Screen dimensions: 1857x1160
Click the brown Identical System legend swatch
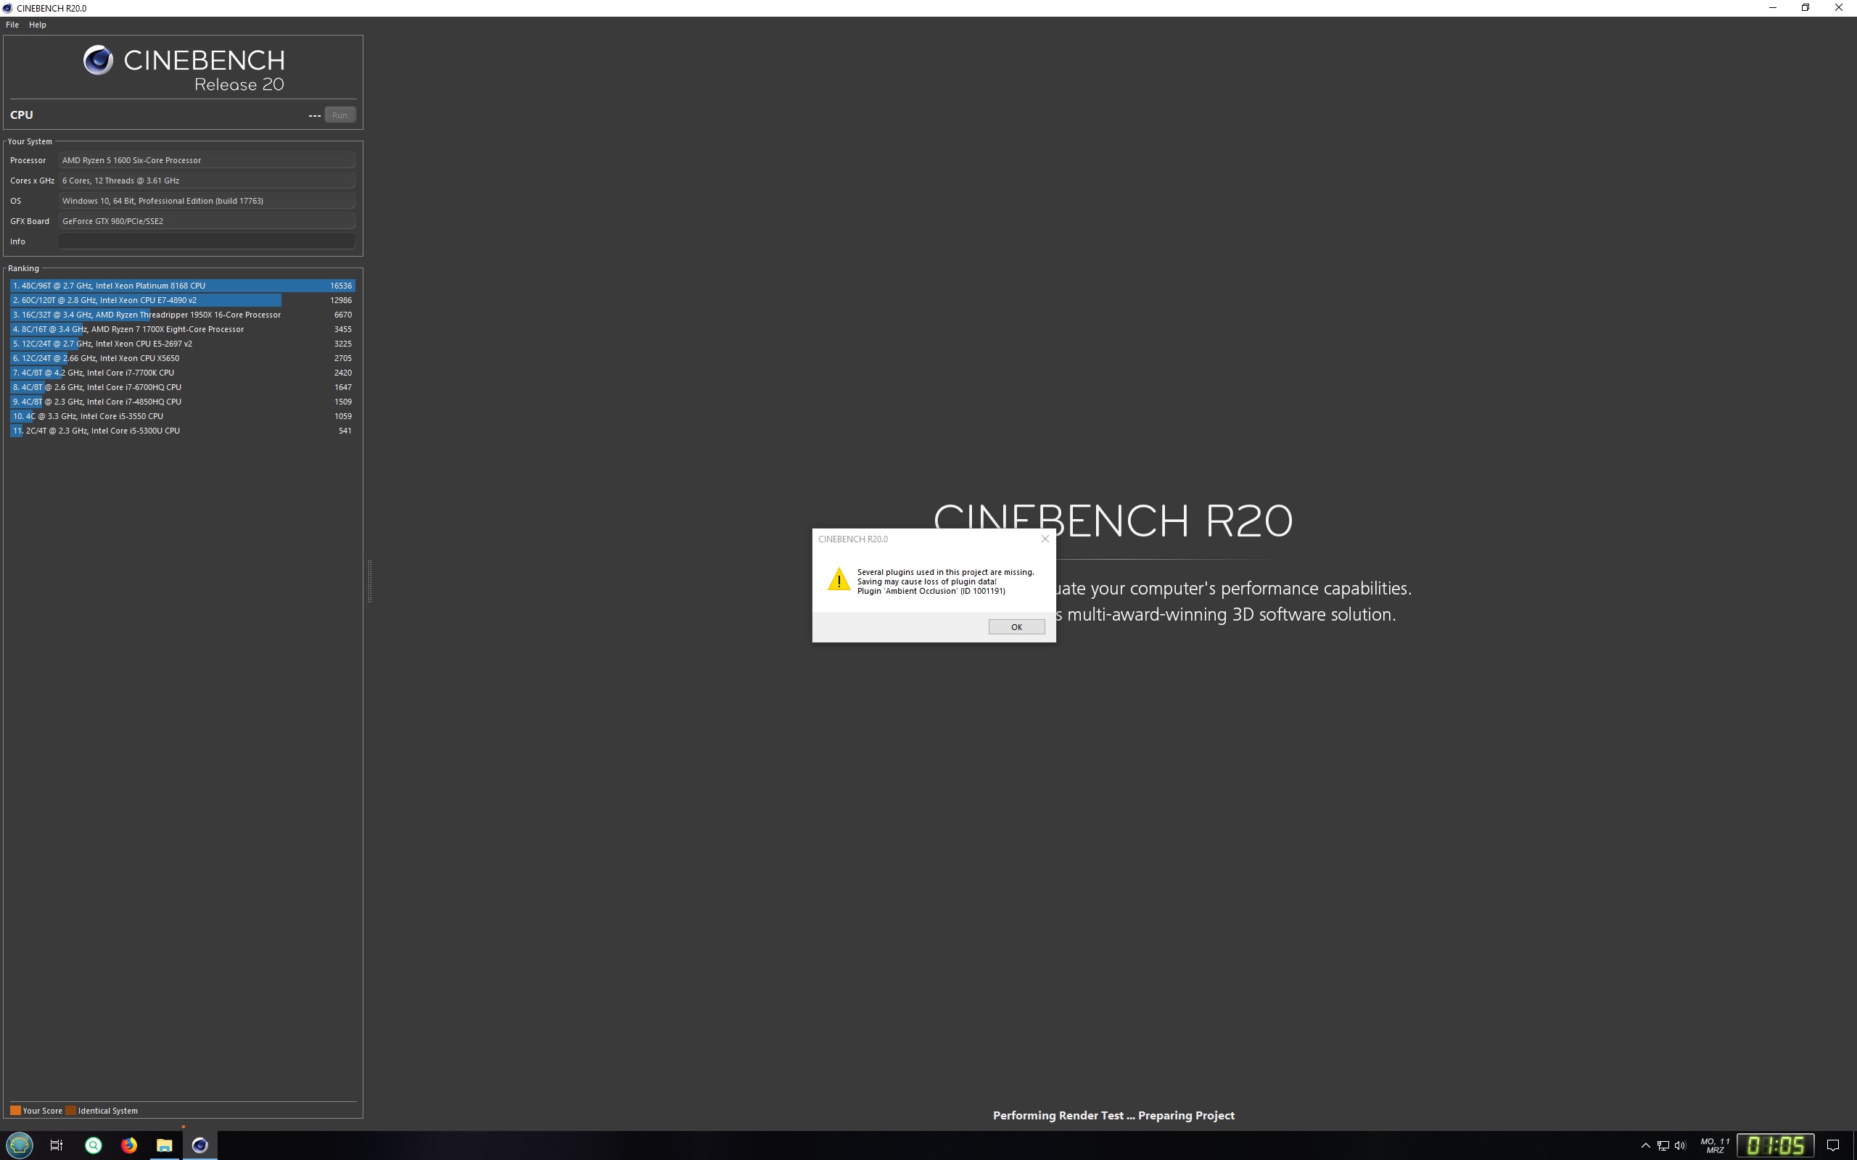70,1110
